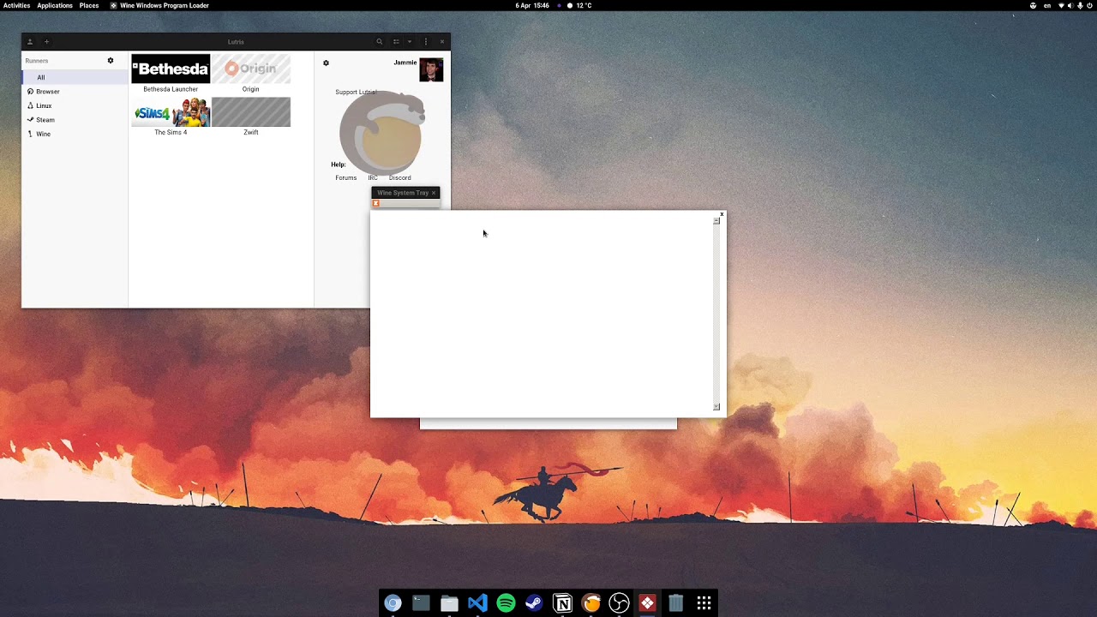Open Lutris from the dock
This screenshot has height=617, width=1097.
coord(590,603)
